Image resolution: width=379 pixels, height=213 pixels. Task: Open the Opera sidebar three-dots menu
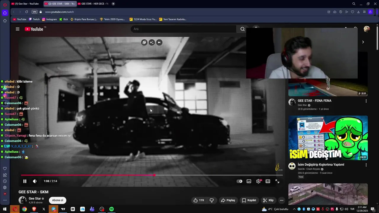pyautogui.click(x=5, y=200)
